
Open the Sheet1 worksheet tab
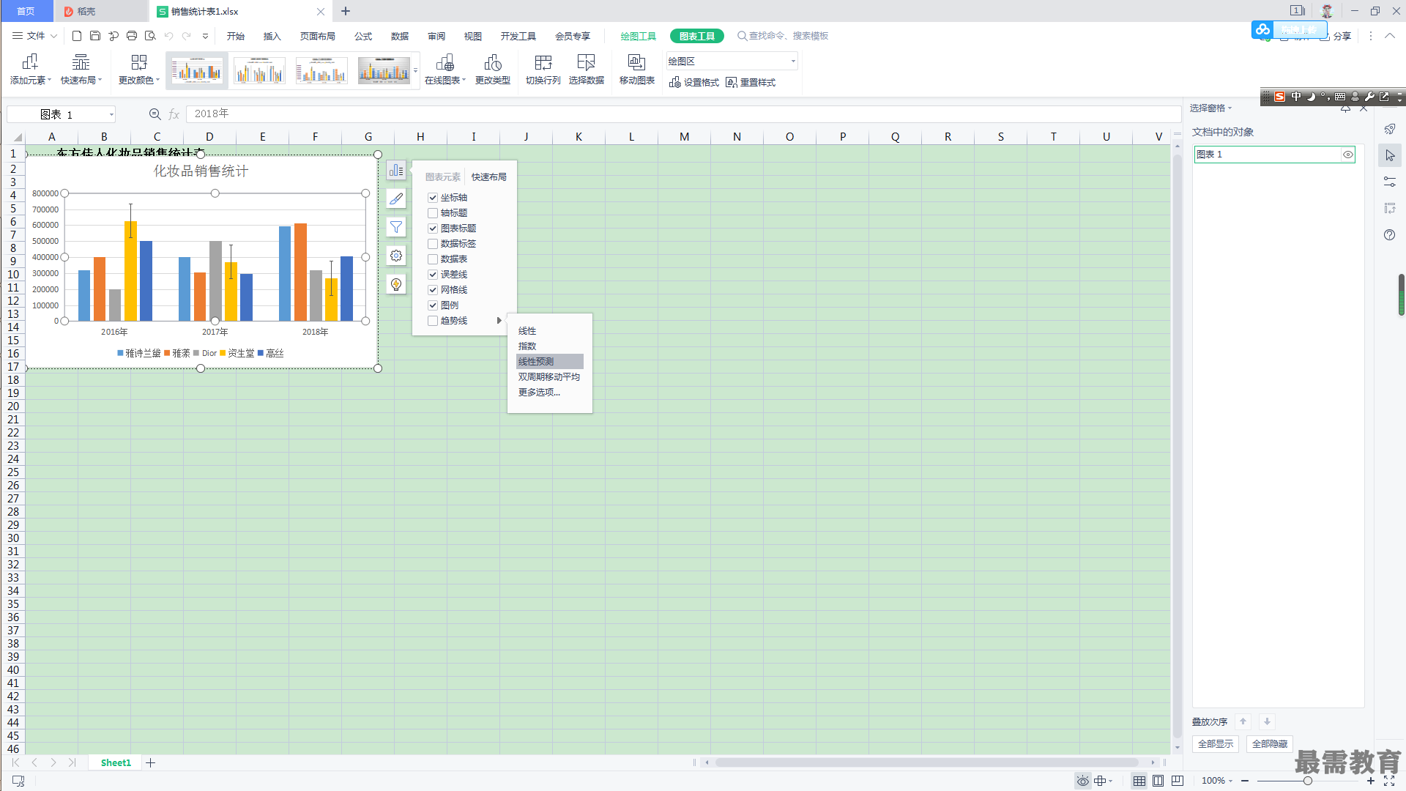[116, 763]
